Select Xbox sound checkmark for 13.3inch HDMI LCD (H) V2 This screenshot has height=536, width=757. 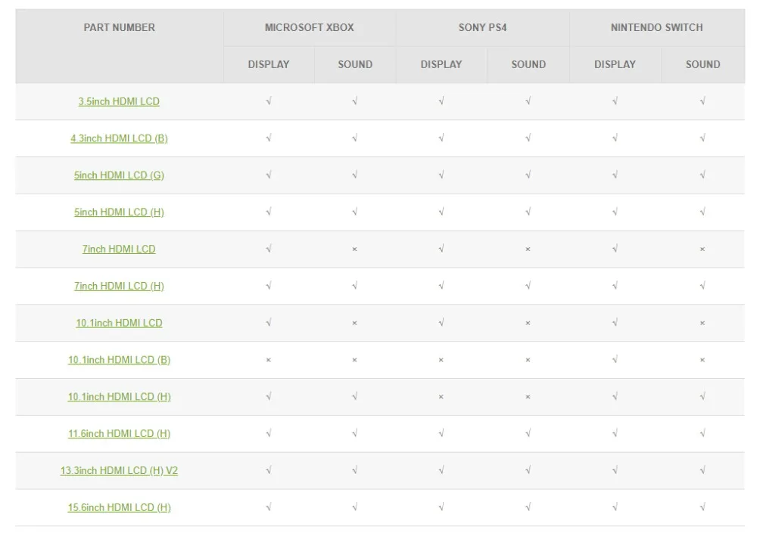[355, 470]
